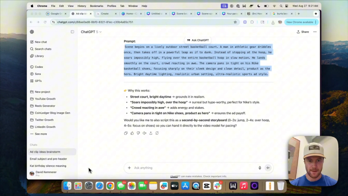348x196 pixels.
Task: Open the Chrome Bookmarks menu
Action: coord(97,6)
